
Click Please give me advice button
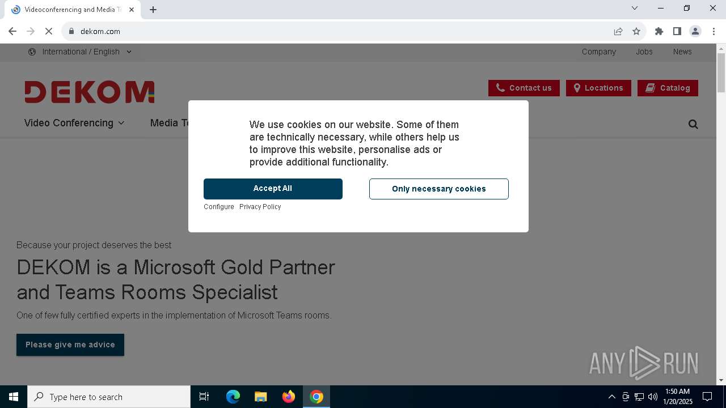point(70,345)
